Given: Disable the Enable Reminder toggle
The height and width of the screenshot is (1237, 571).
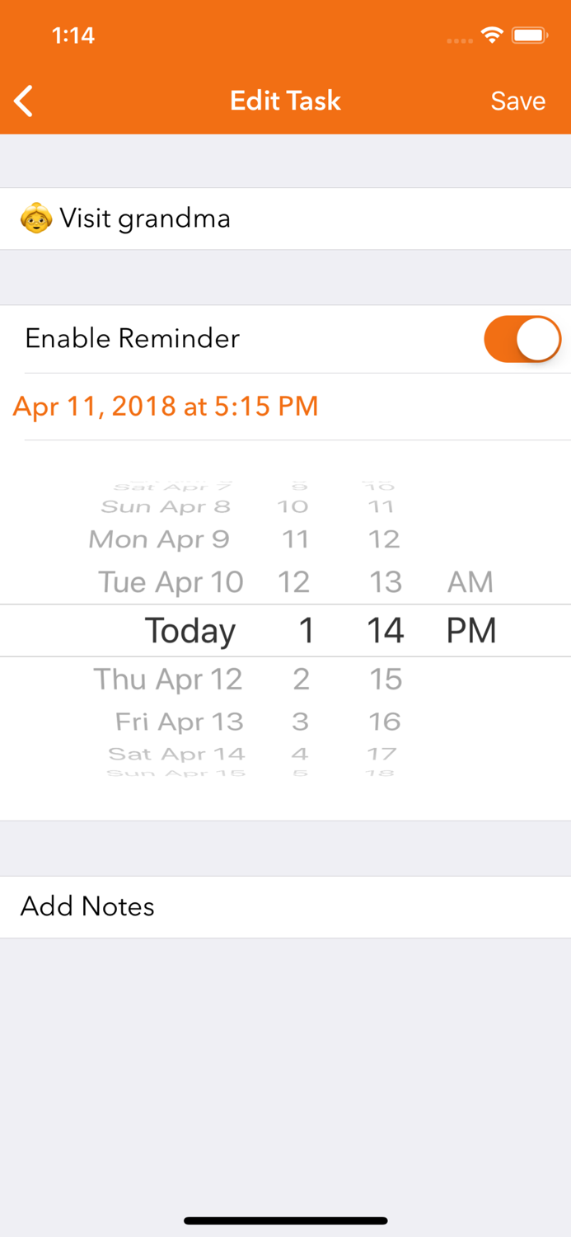Looking at the screenshot, I should (x=522, y=338).
